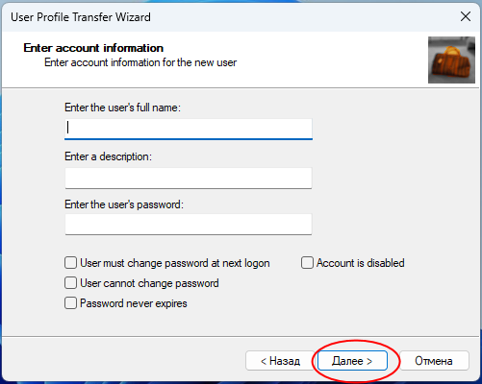The width and height of the screenshot is (482, 384).
Task: Cancel the wizard using Отмена
Action: [434, 361]
